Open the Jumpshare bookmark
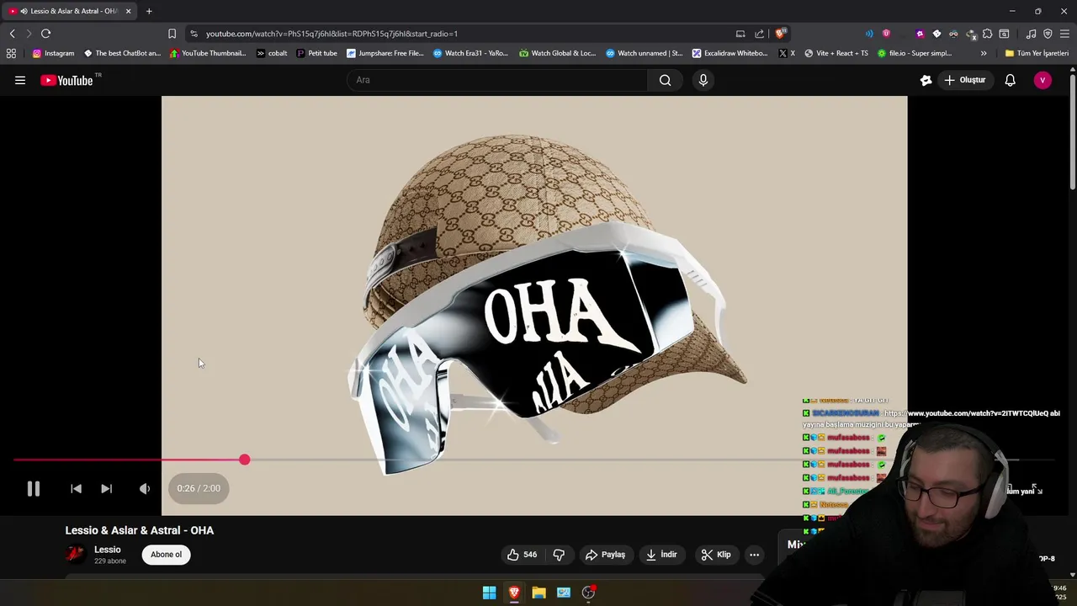 [385, 53]
